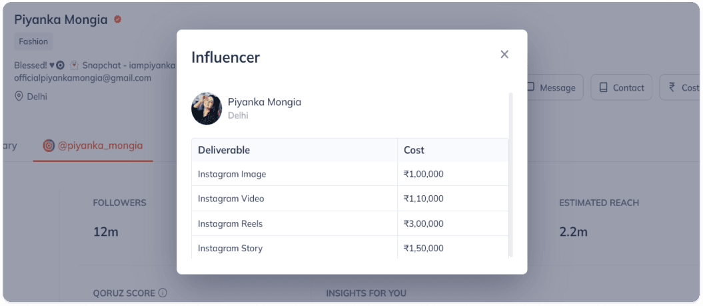Viewport: 703px width, 306px height.
Task: Click the dialog's vertical scrollbar
Action: [510, 174]
